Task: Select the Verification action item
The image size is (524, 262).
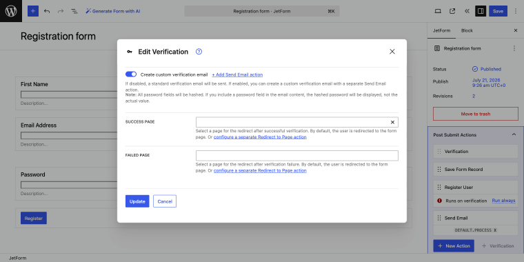Action: (x=476, y=152)
